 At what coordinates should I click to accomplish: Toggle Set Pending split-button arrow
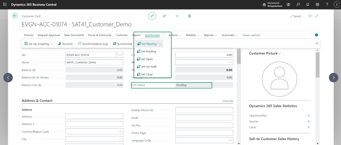click(160, 44)
